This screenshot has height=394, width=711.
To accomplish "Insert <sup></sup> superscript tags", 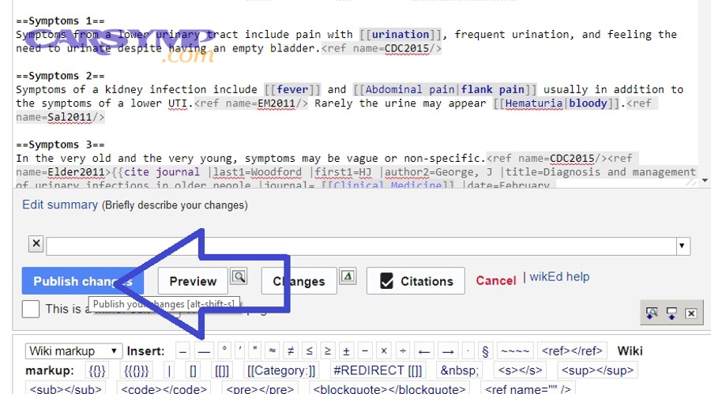I will (x=598, y=370).
